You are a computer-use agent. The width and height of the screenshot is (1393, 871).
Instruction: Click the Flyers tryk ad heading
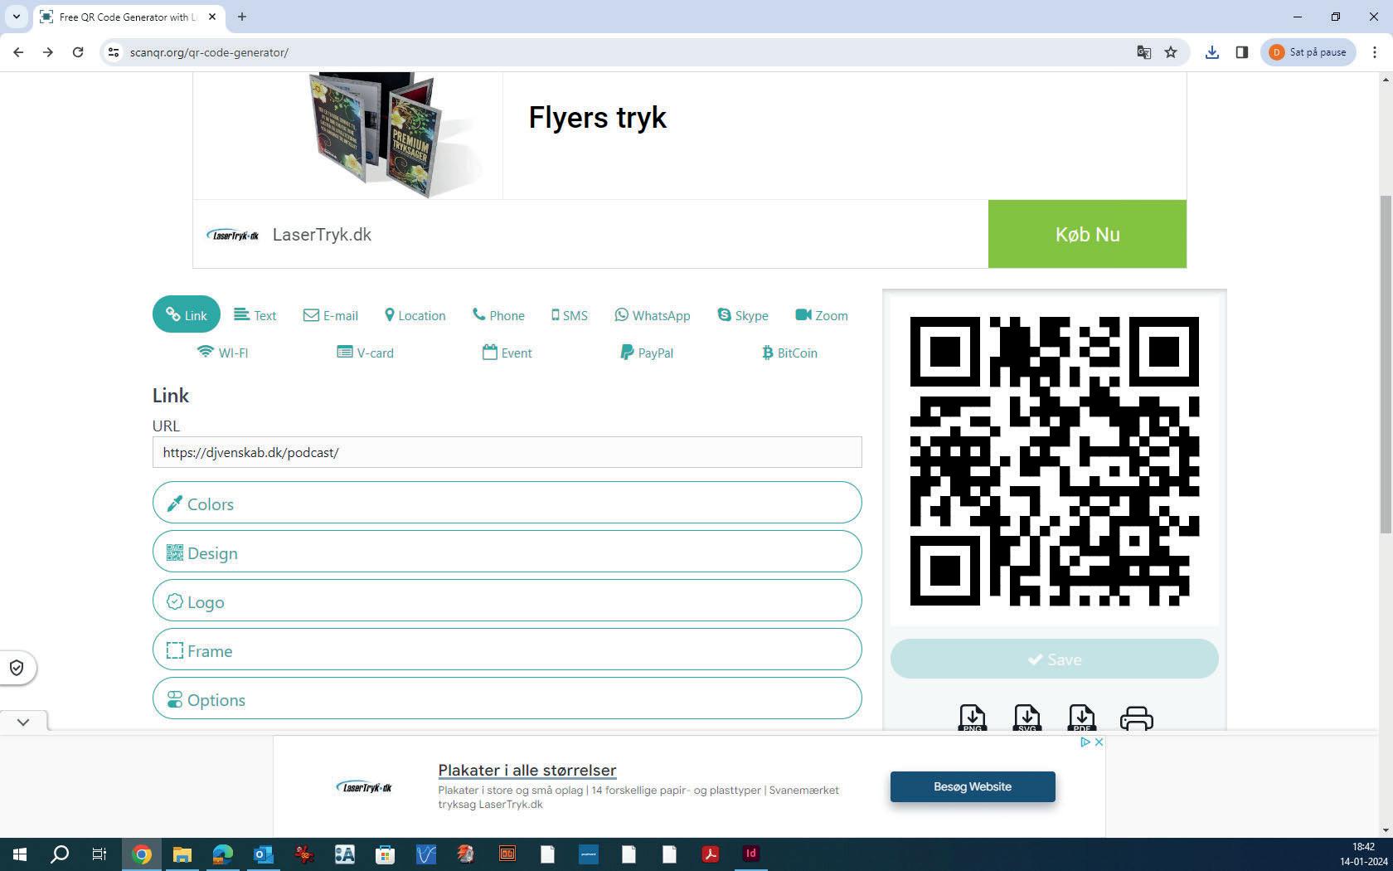pos(598,118)
